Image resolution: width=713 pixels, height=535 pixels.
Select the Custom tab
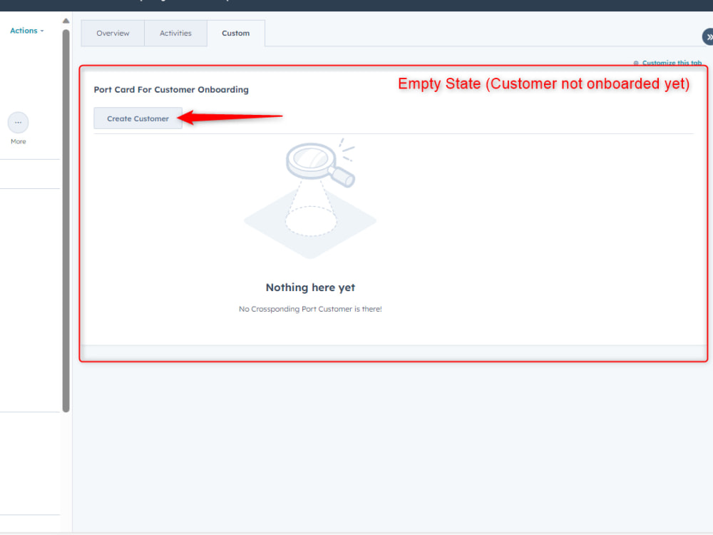tap(235, 33)
